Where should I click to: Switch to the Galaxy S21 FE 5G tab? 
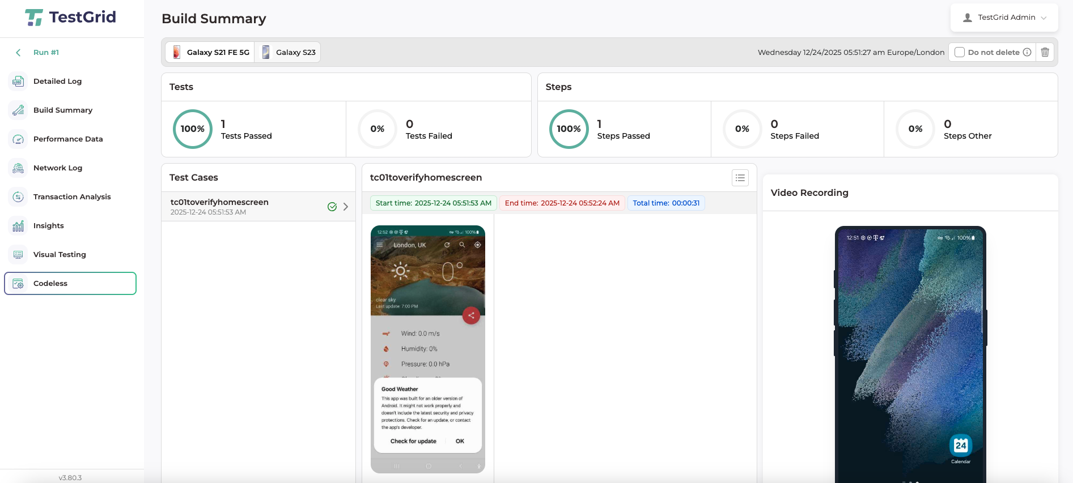coord(210,52)
